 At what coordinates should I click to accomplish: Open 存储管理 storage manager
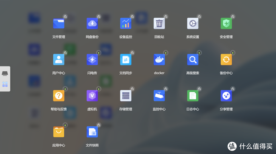coord(126,96)
